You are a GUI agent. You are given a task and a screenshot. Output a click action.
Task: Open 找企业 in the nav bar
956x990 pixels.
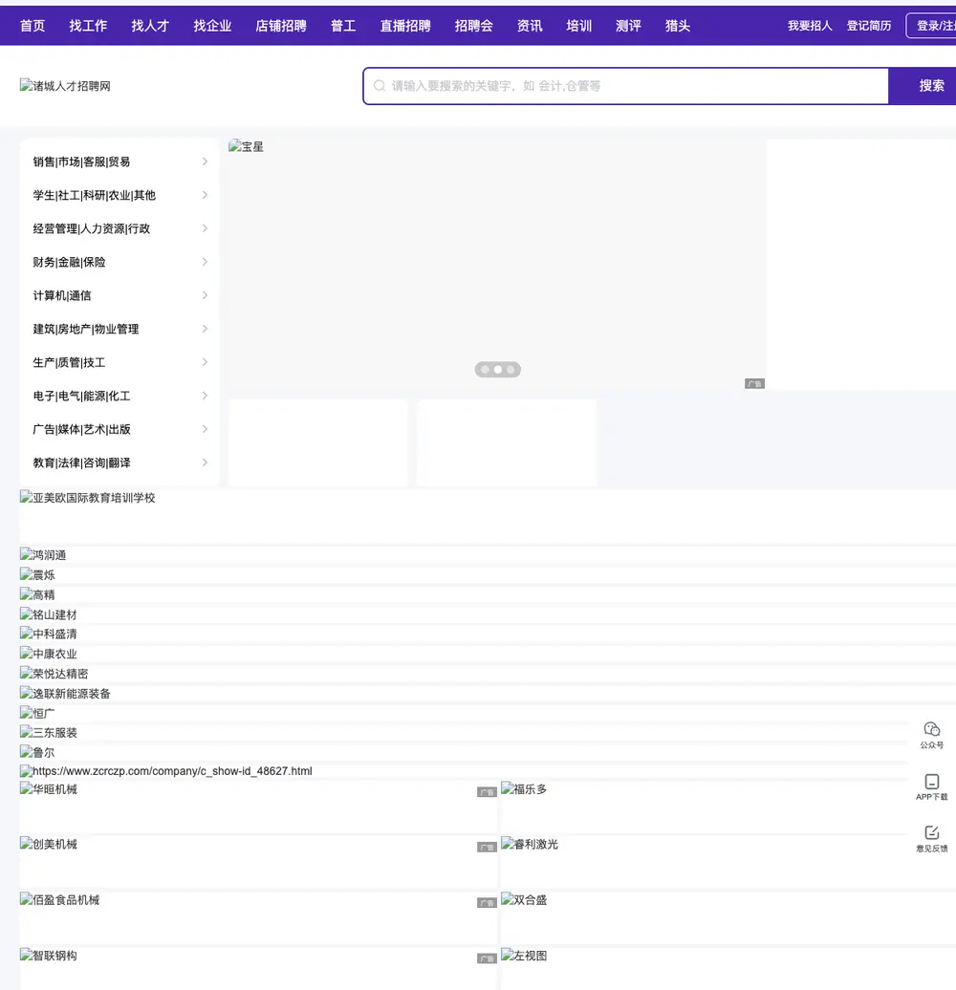coord(212,26)
